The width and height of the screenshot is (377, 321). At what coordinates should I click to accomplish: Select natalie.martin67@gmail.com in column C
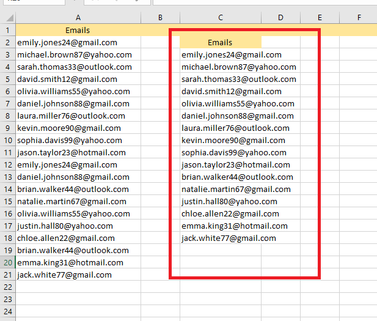point(236,189)
